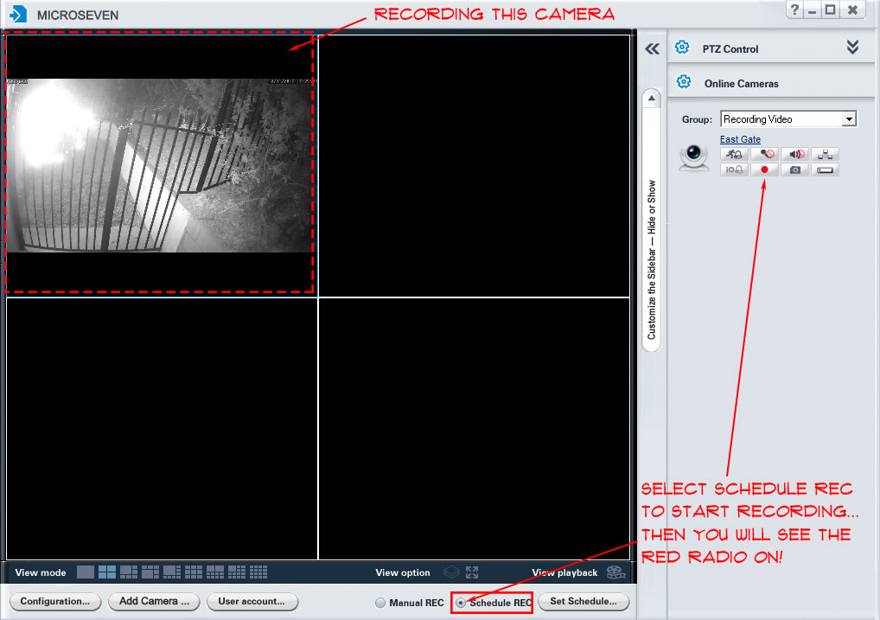
Task: Open the camera network settings icon
Action: pos(826,154)
